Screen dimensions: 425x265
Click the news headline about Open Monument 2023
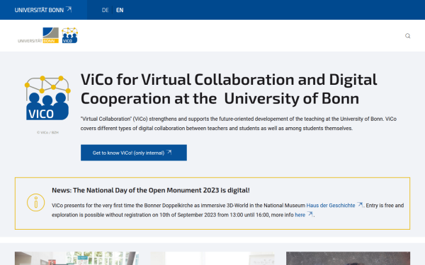151,190
